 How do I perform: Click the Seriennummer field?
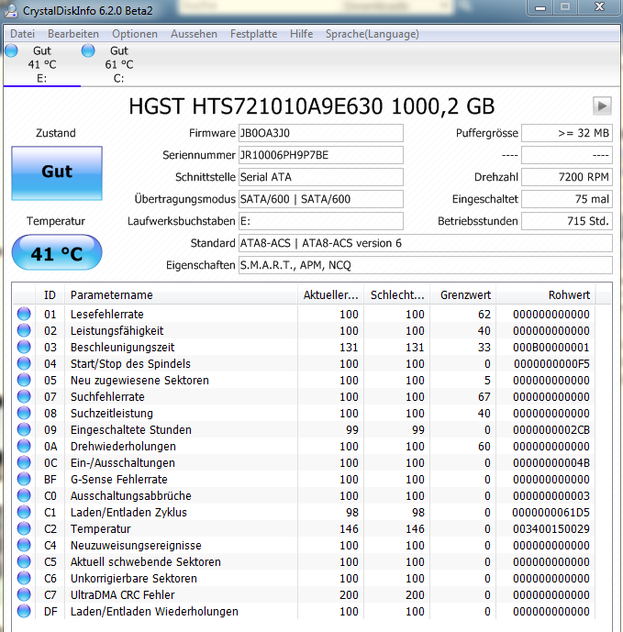[321, 155]
